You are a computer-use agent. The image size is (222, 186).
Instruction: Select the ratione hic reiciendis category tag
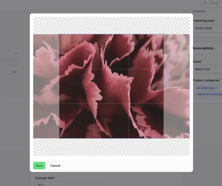coord(209,94)
